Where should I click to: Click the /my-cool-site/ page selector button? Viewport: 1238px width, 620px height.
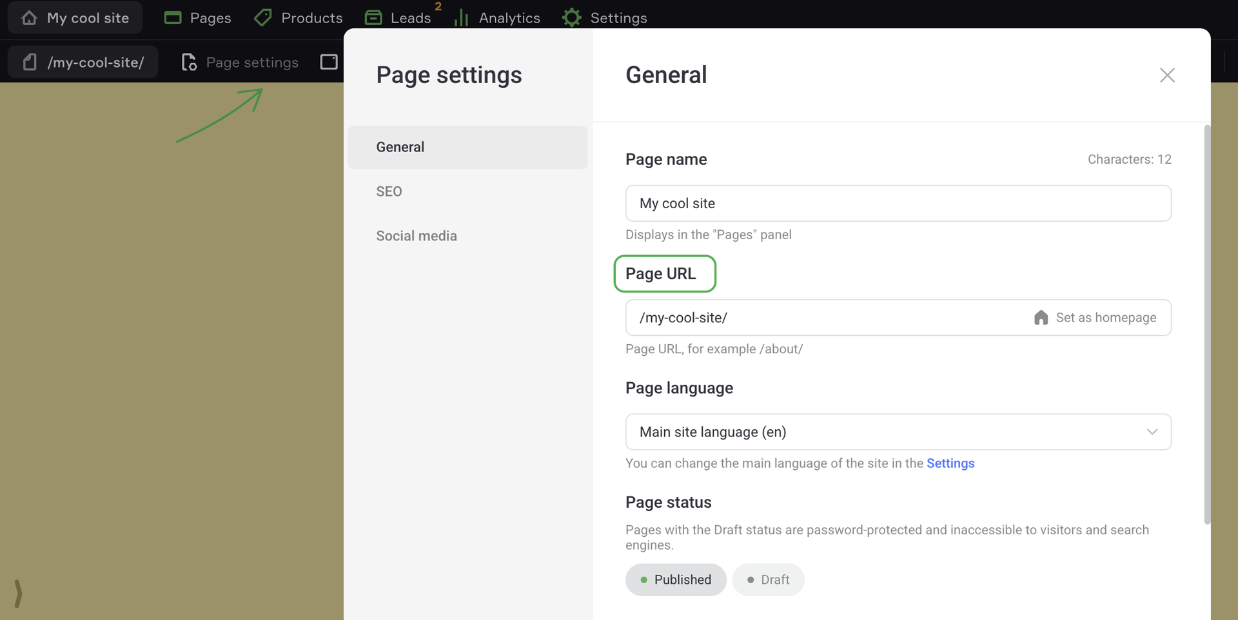coord(83,63)
